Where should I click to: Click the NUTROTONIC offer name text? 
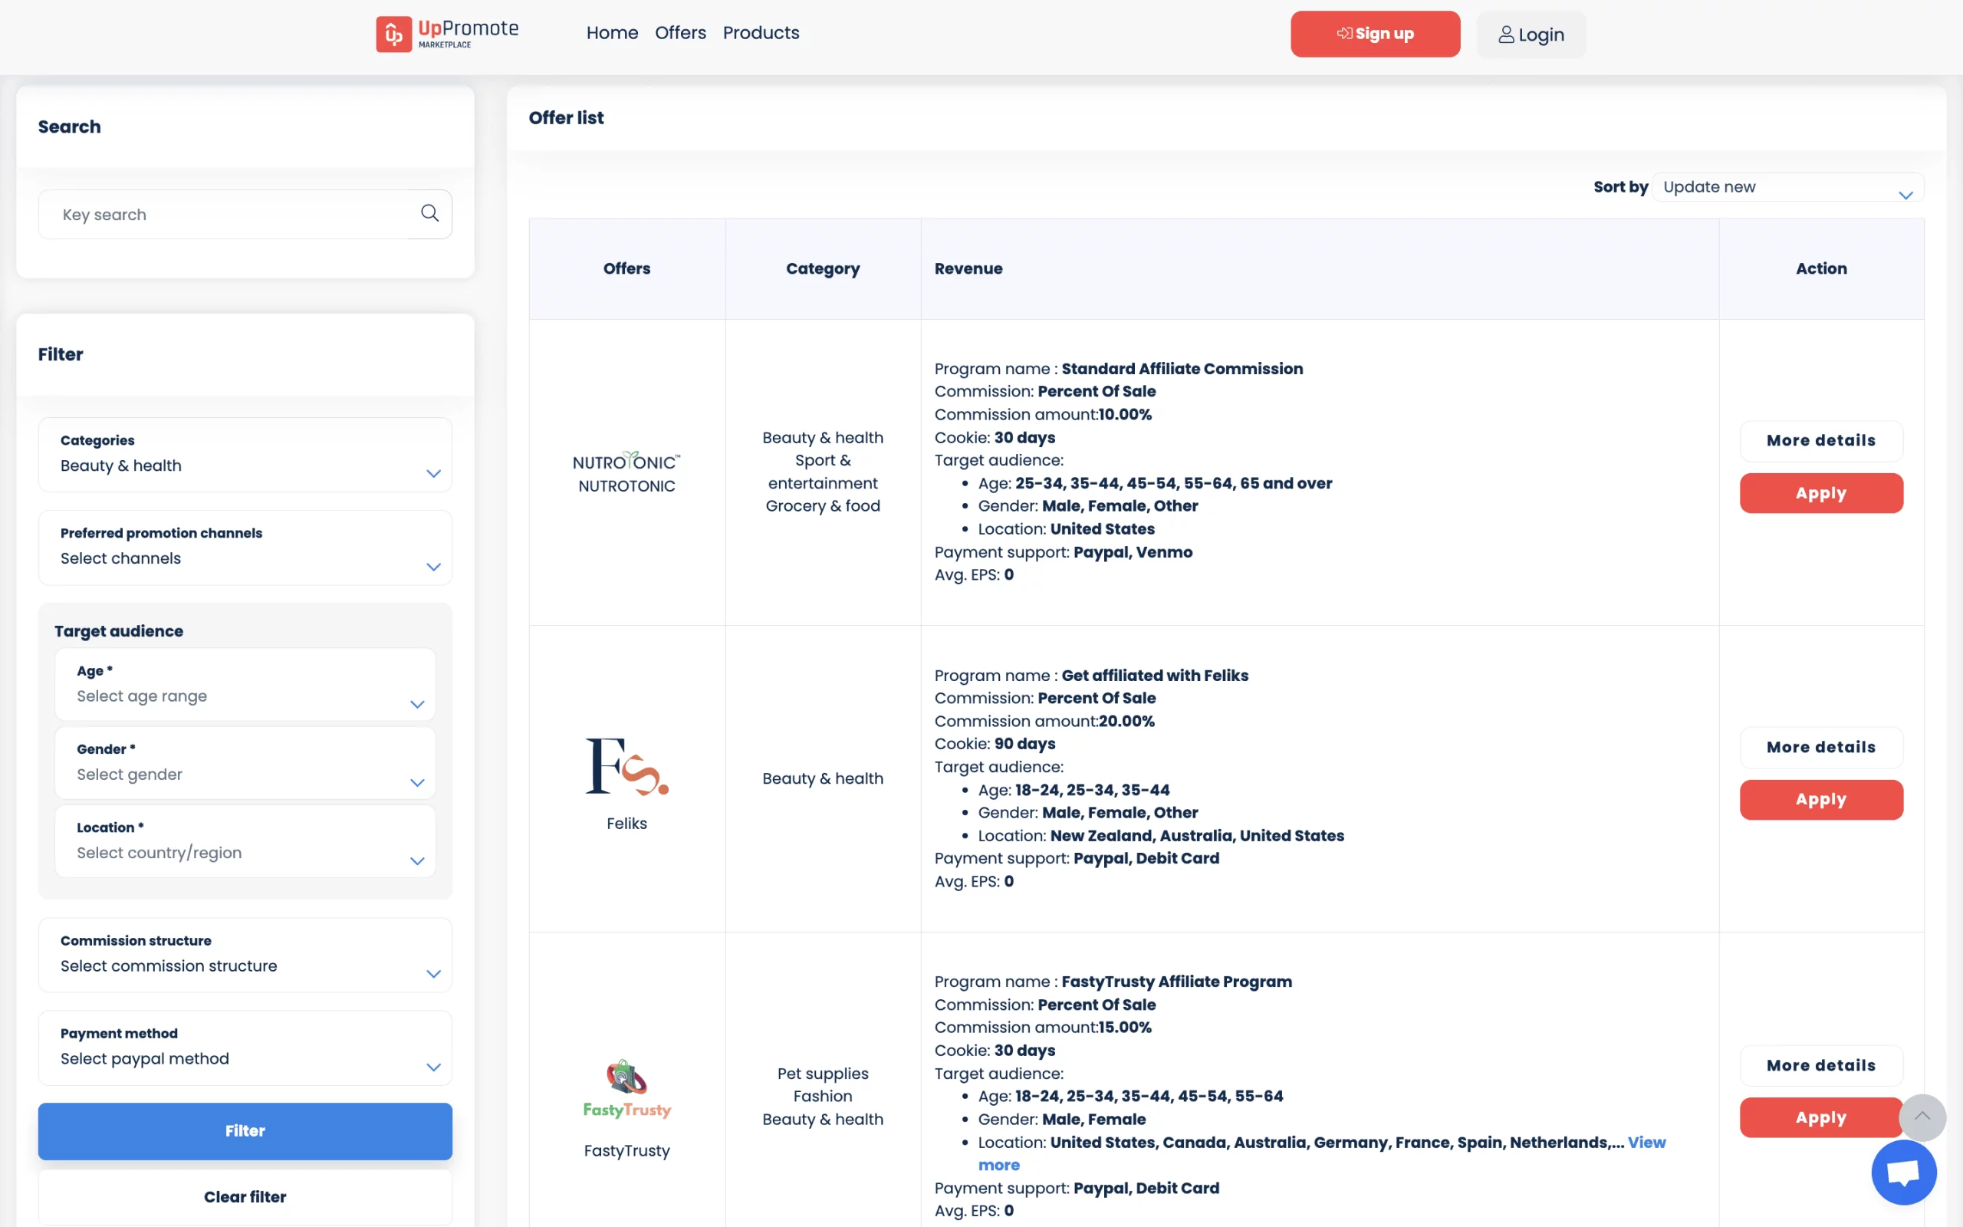point(626,486)
